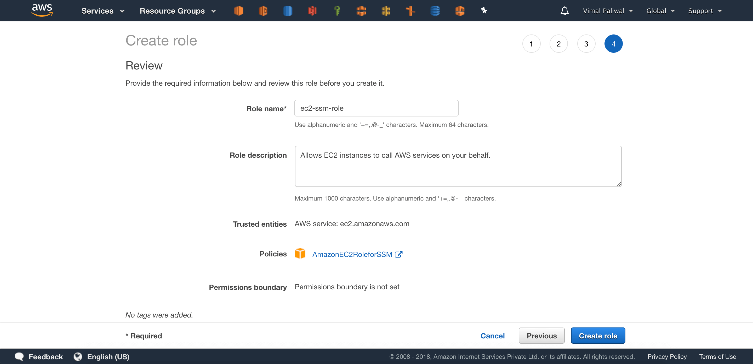
Task: Go to wizard step 1
Action: coord(531,44)
